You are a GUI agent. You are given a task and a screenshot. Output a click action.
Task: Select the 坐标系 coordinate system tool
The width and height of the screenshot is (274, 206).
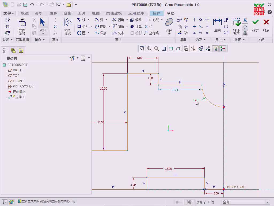(152, 33)
